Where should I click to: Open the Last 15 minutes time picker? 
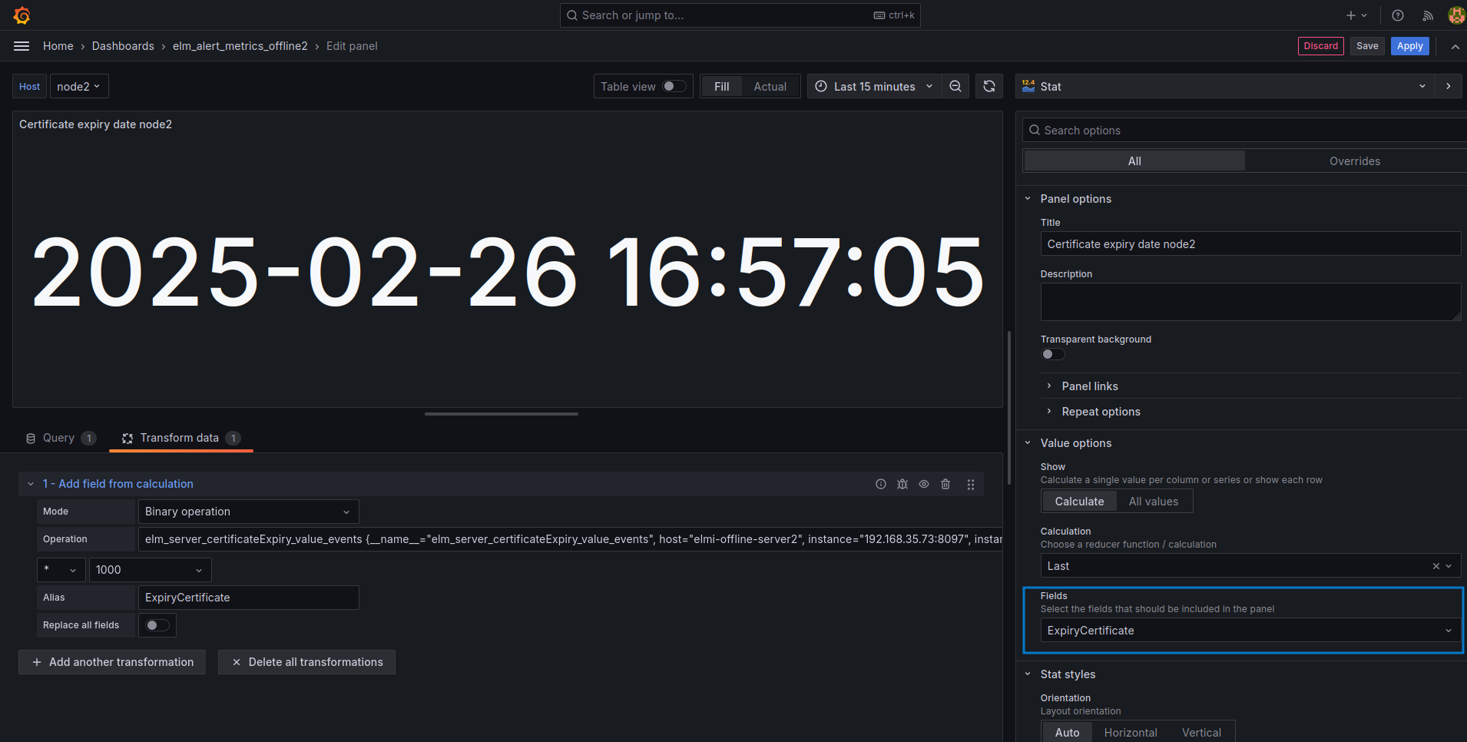[874, 86]
